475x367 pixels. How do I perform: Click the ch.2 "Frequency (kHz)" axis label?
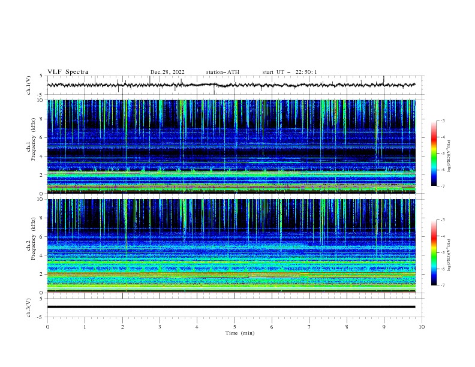click(x=33, y=238)
